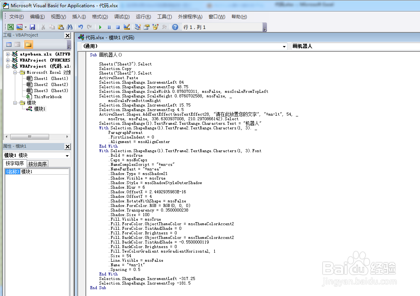Expand the atpvbaen.xls project node

[8, 54]
